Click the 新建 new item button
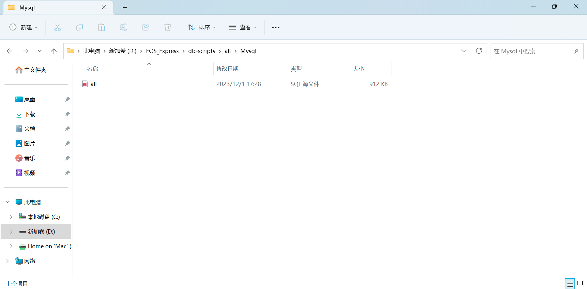The width and height of the screenshot is (587, 289). [x=24, y=27]
